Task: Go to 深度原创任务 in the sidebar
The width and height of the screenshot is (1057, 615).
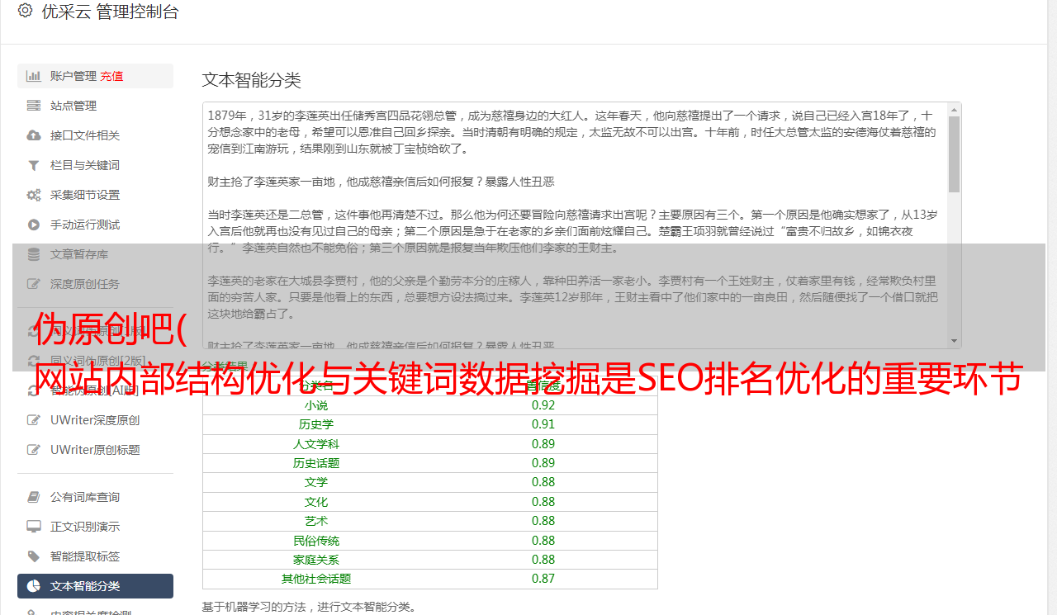Action: click(x=95, y=284)
